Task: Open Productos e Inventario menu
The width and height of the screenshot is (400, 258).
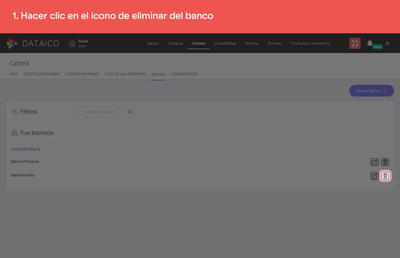Action: click(310, 43)
